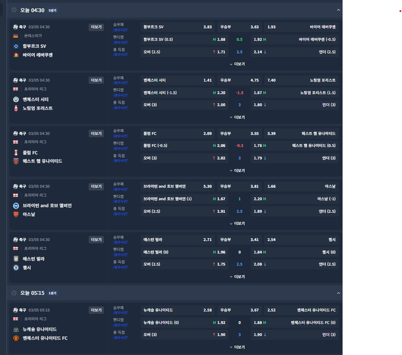This screenshot has height=355, width=402.
Task: Expand 더보기 below Hamburg vs Leverkusen odds
Action: [237, 64]
